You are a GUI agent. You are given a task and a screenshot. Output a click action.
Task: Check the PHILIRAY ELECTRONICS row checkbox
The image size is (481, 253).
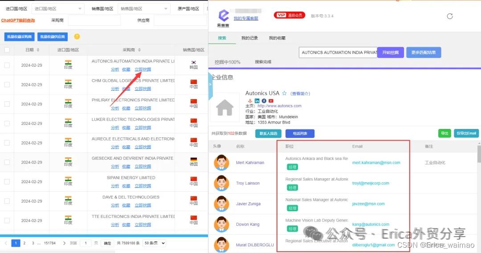pyautogui.click(x=7, y=104)
